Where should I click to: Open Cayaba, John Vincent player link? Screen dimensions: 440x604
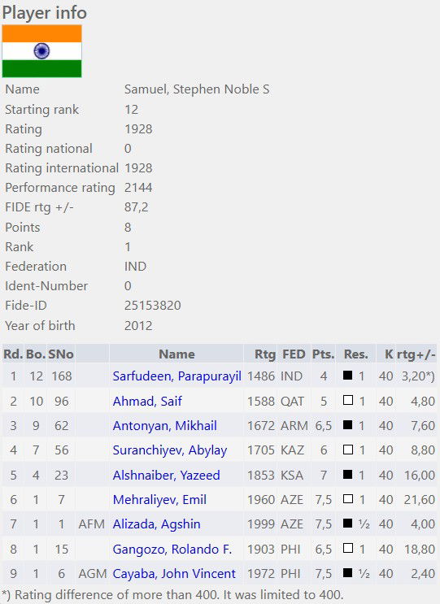point(174,574)
